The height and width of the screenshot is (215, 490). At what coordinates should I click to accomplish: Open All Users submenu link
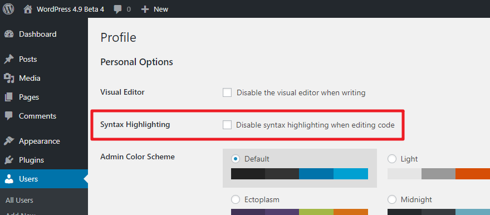point(19,201)
